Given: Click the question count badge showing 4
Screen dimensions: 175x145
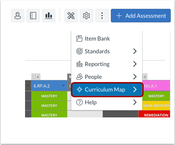Looking at the screenshot, I should tap(36, 77).
